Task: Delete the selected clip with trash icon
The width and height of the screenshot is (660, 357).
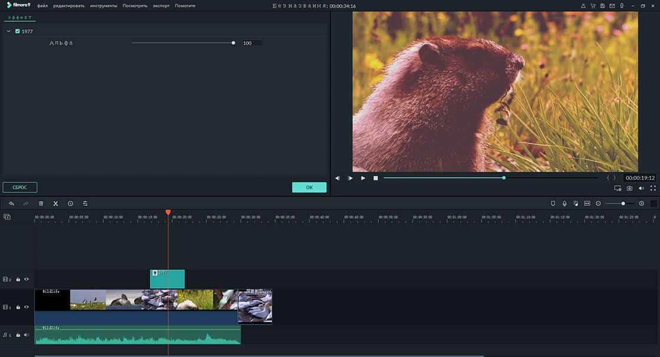Action: (41, 203)
